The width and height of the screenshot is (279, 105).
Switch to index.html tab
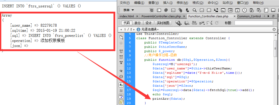pyautogui.click(x=127, y=16)
